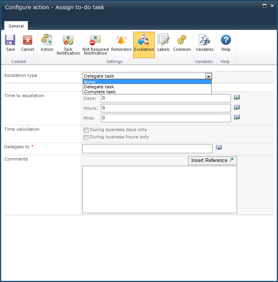Open reference lookup for Mins field

(237, 117)
